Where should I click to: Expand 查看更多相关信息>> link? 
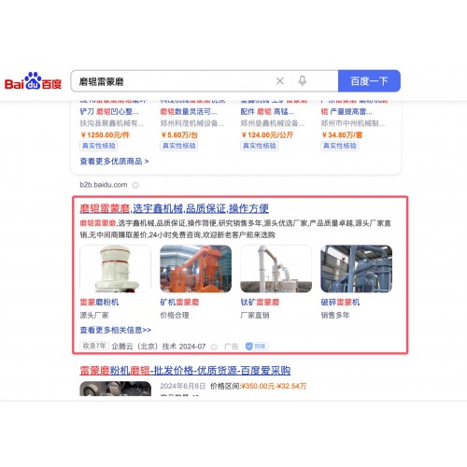116,330
